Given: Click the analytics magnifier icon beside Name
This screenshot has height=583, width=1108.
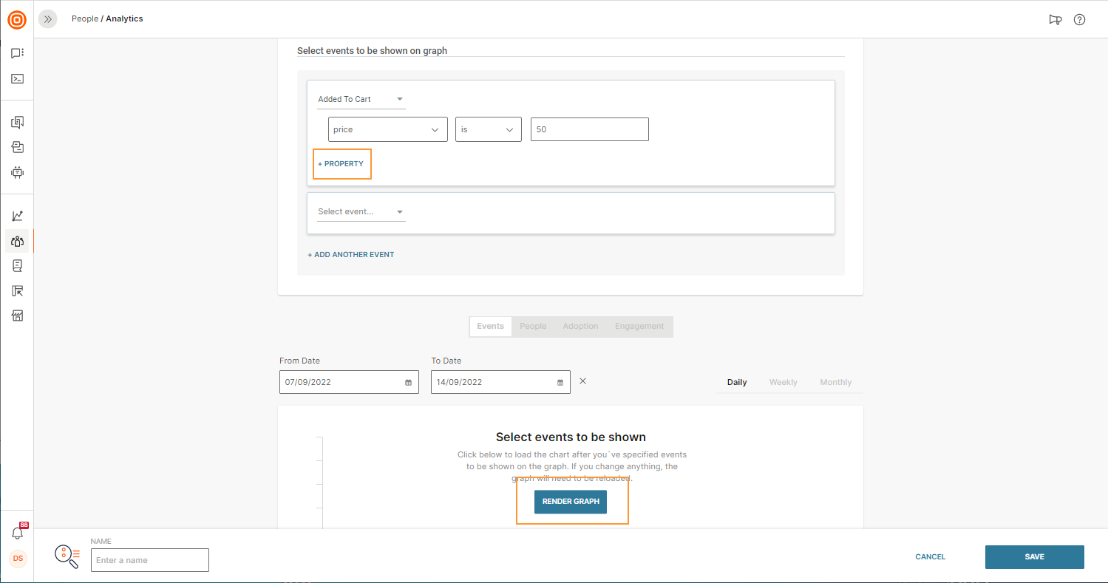Looking at the screenshot, I should [67, 556].
